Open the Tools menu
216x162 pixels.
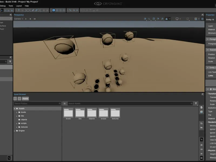[11, 6]
